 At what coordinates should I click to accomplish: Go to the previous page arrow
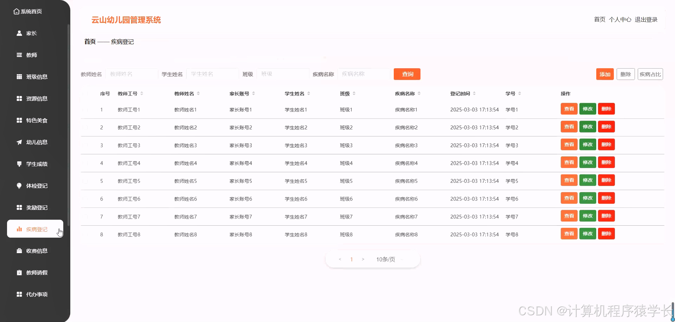pyautogui.click(x=340, y=259)
